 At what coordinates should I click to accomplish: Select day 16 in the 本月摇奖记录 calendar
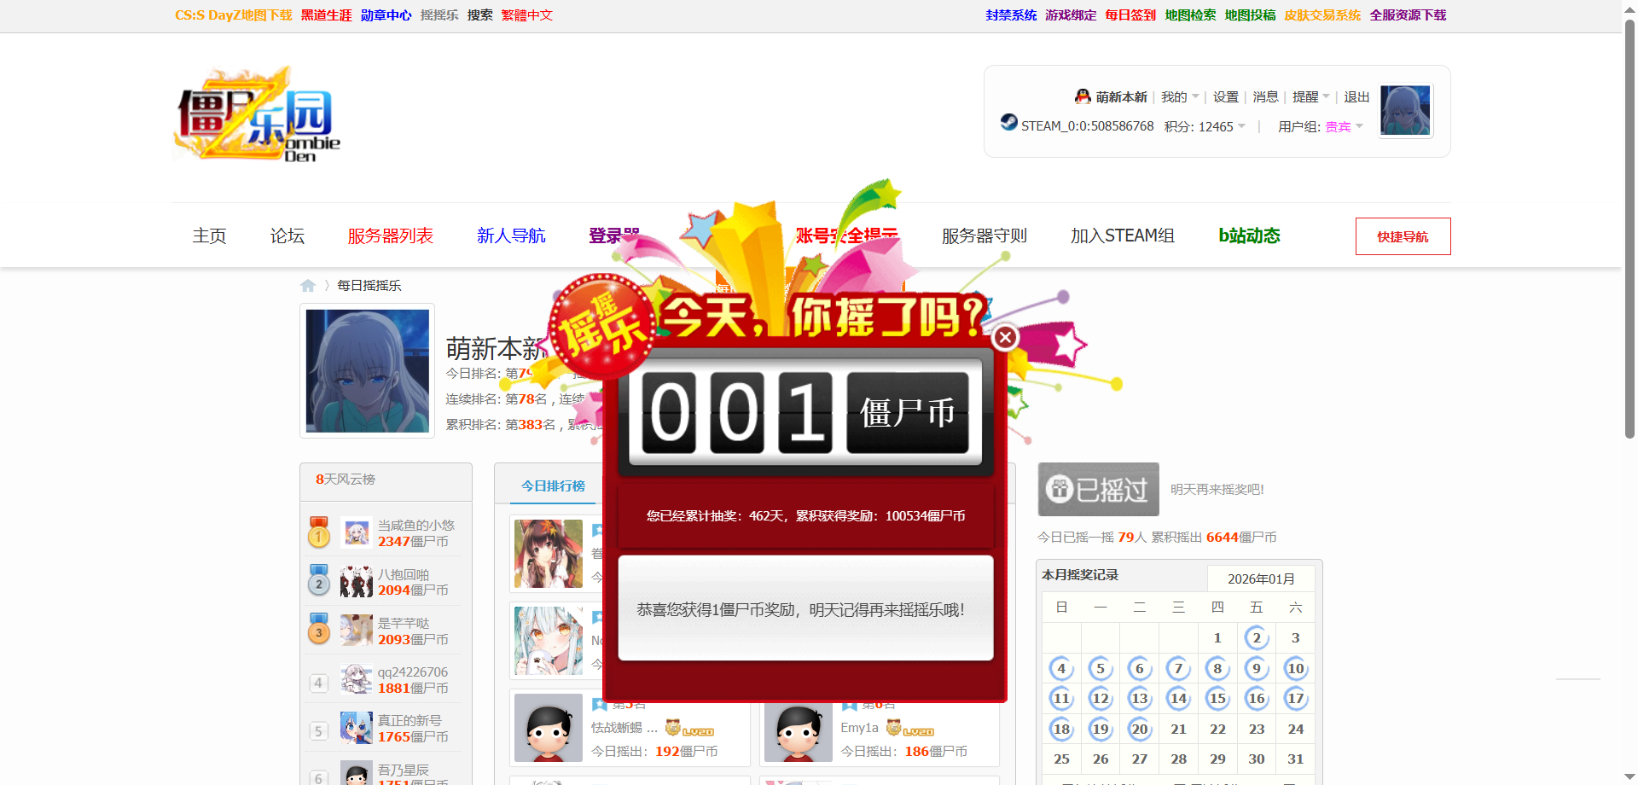(1256, 698)
